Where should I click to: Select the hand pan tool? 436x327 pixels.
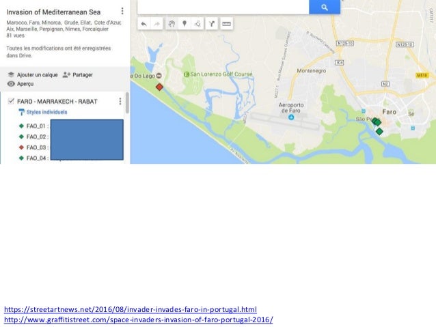(172, 24)
